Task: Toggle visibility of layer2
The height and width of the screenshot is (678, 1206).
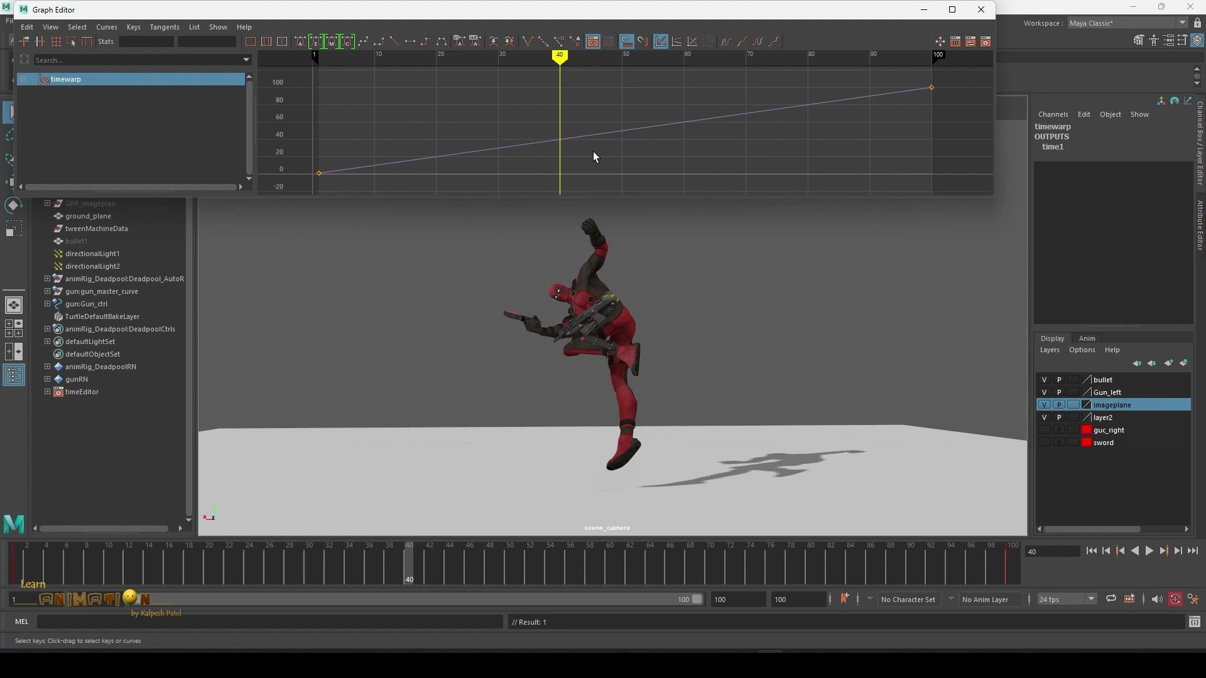Action: [1044, 417]
